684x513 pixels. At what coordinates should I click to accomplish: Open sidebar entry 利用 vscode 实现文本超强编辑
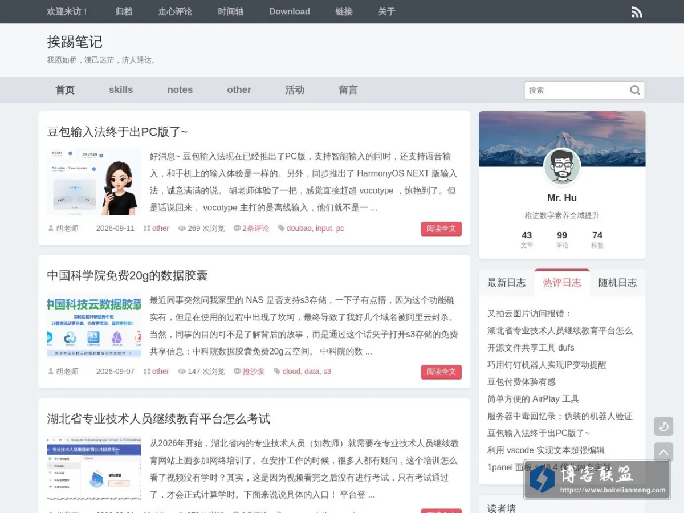click(545, 450)
